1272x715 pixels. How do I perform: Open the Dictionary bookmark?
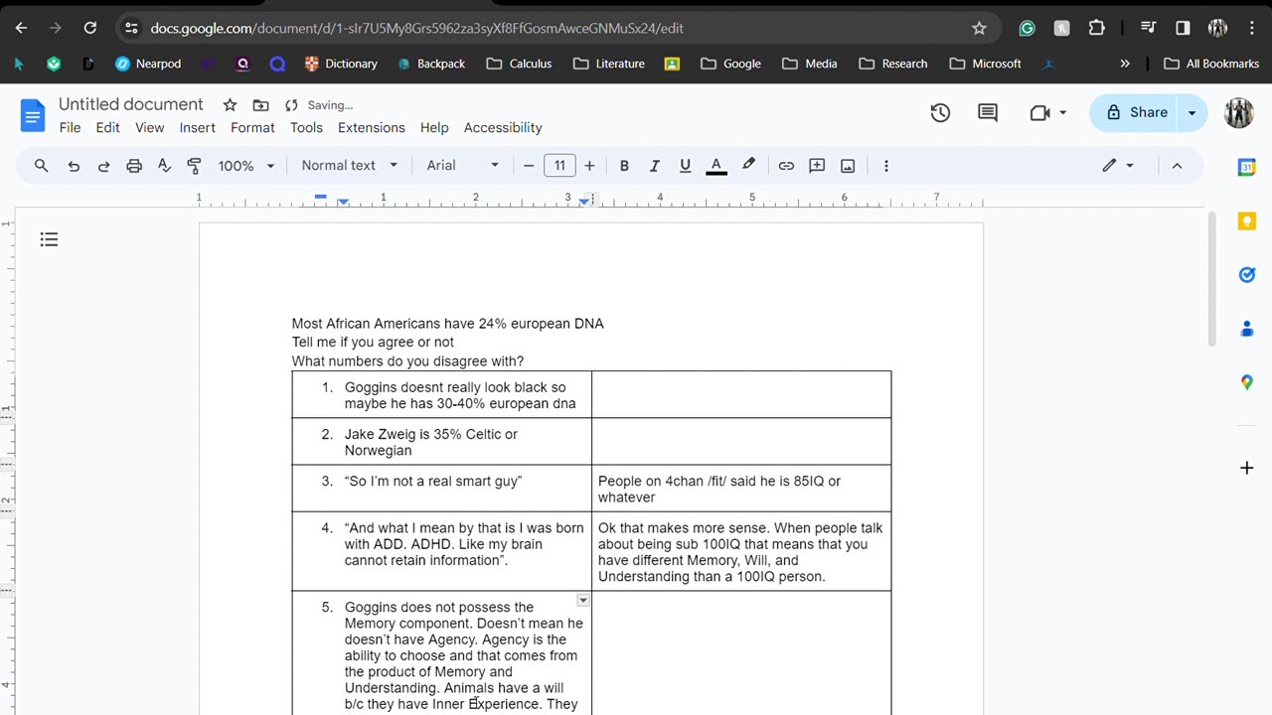point(341,64)
